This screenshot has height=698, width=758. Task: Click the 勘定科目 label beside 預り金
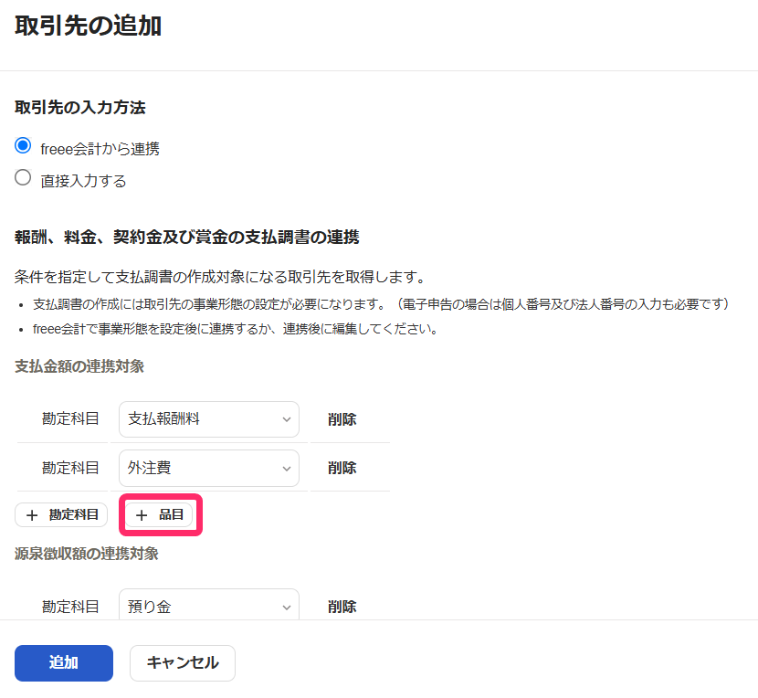(x=70, y=607)
